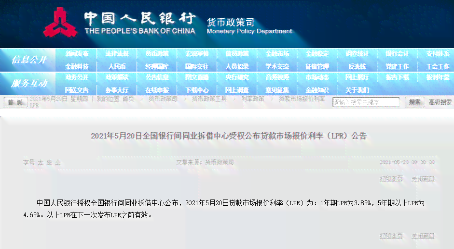
Task: Click the 金融知识 link
Action: pos(317,90)
